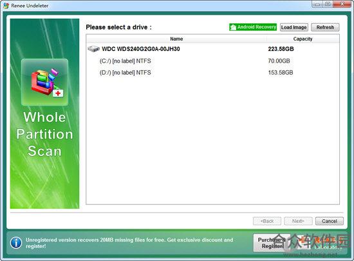The image size is (354, 261).
Task: Click the 223.58GB capacity value
Action: point(281,49)
